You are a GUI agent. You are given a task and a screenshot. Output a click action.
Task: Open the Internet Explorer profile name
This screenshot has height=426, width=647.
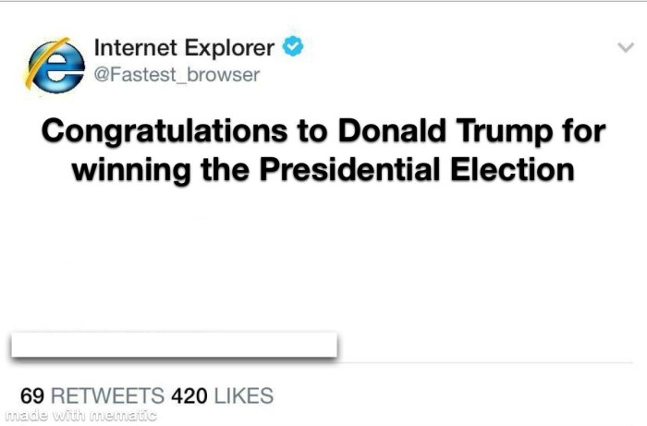coord(184,48)
